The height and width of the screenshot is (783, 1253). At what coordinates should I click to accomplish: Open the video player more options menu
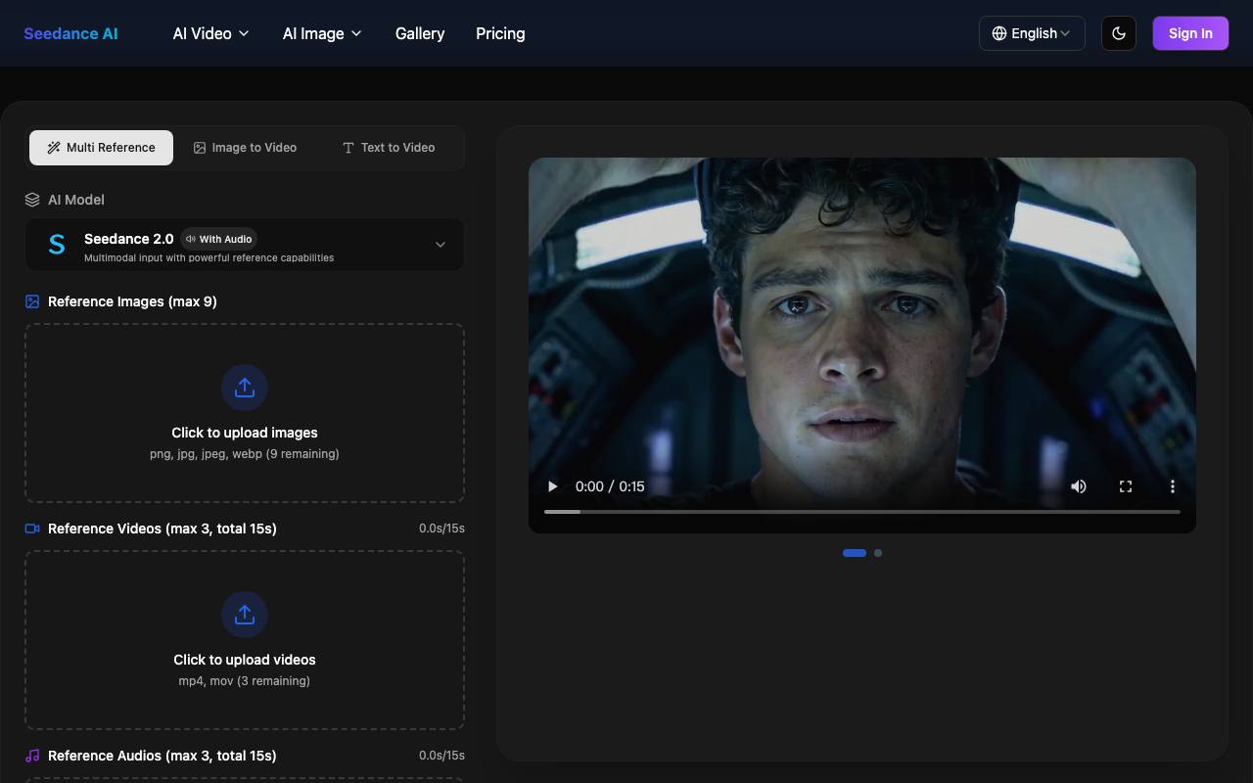(x=1173, y=486)
